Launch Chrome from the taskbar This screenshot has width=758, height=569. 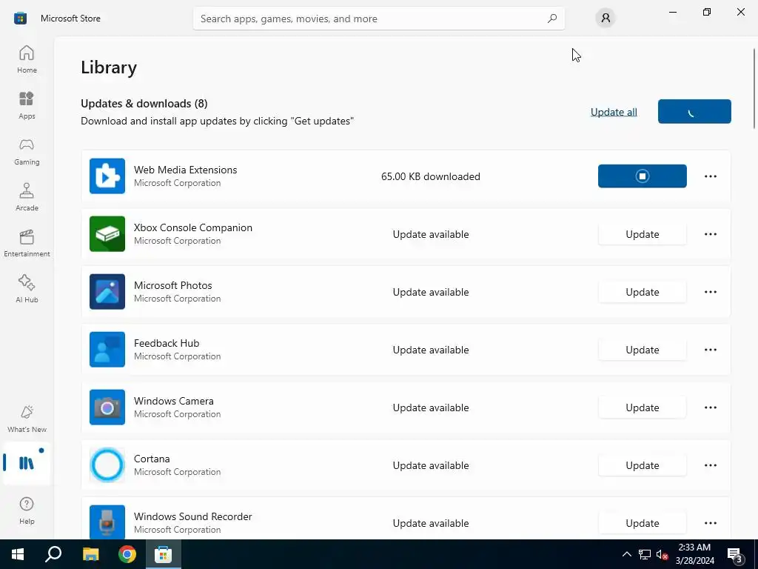click(127, 554)
